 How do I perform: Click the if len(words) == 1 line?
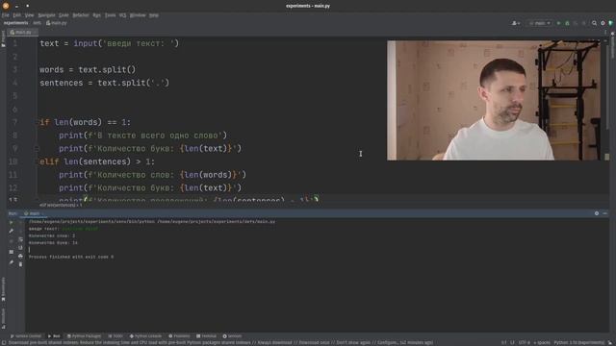85,122
